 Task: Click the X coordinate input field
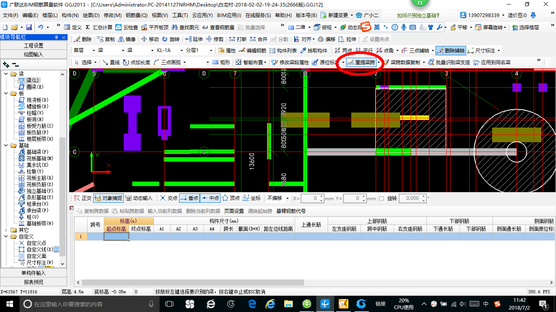(313, 198)
